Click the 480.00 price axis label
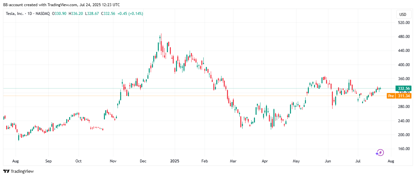416x177 pixels. [x=403, y=37]
